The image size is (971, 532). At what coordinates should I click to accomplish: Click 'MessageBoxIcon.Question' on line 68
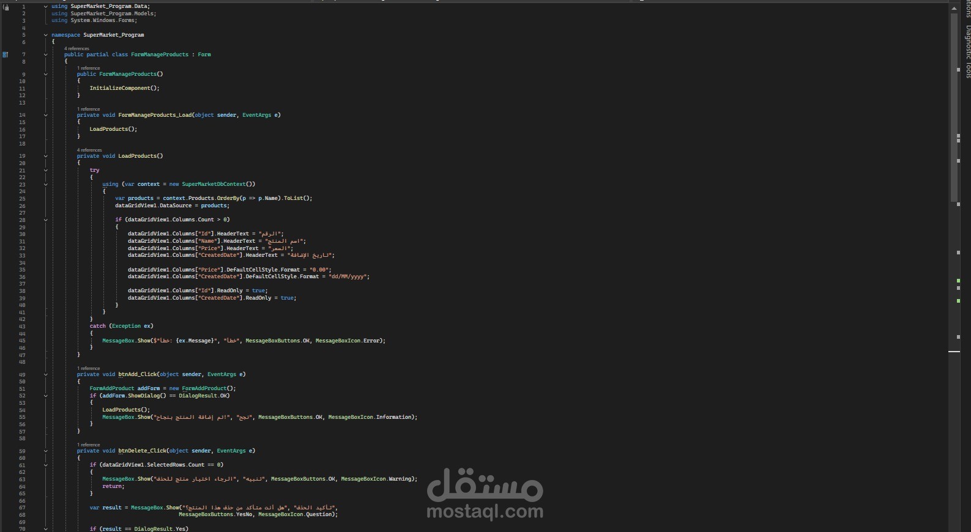295,514
